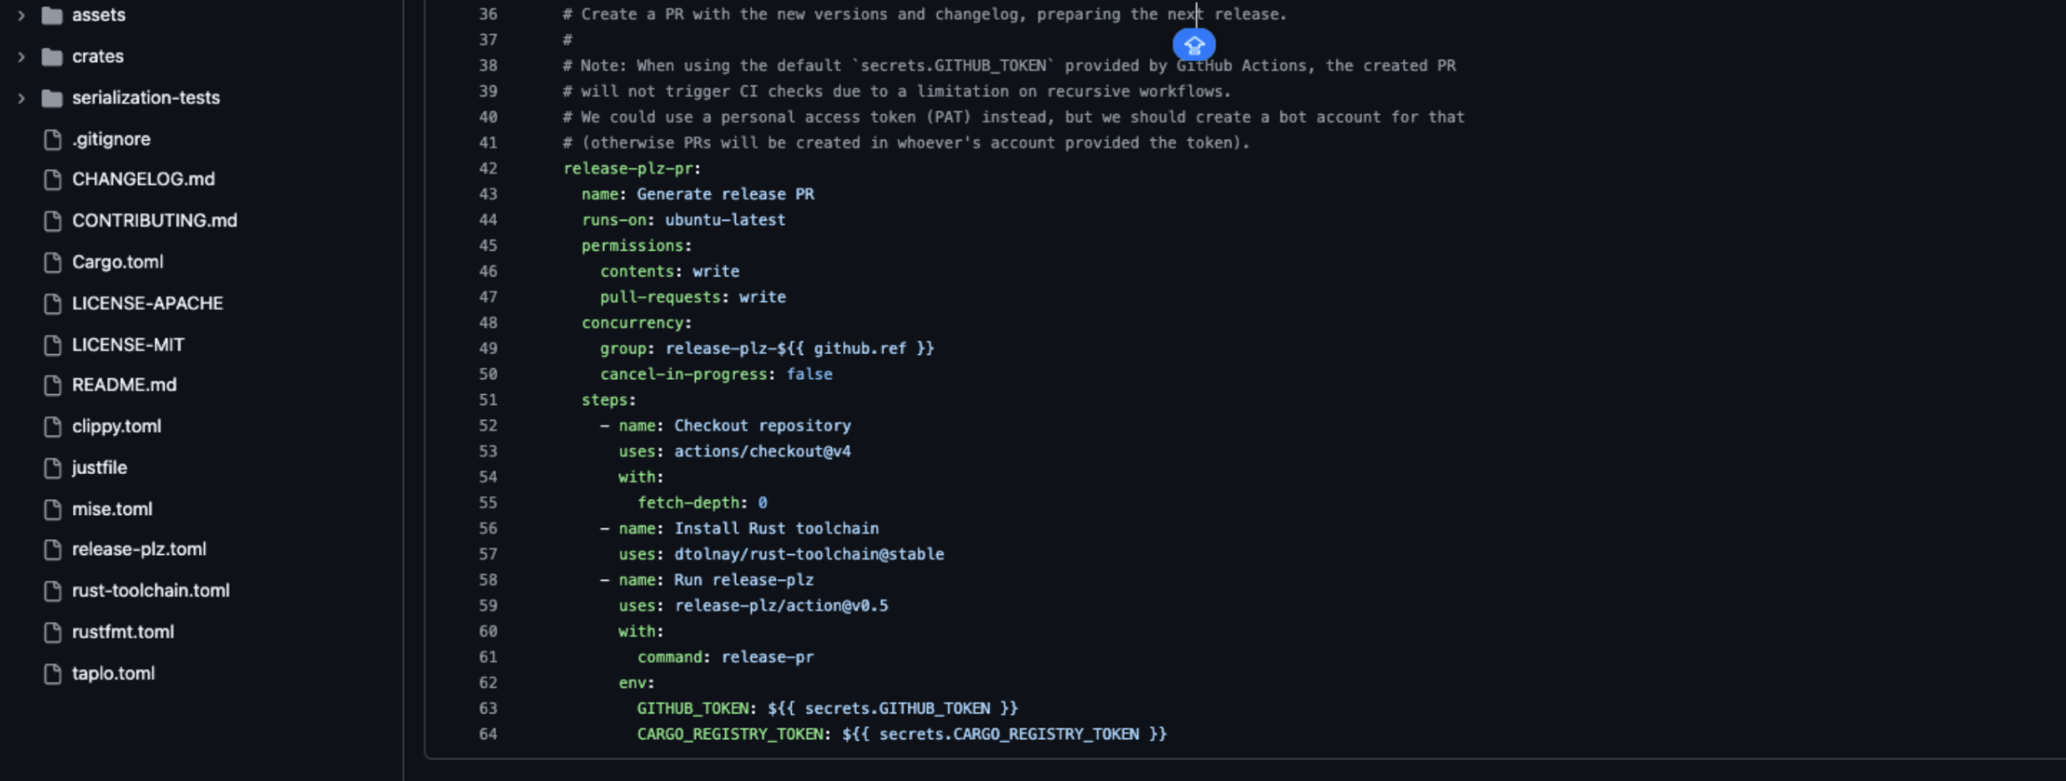Open CHANGELOG.md in the file tree
Viewport: 2066px width, 781px height.
pyautogui.click(x=143, y=180)
